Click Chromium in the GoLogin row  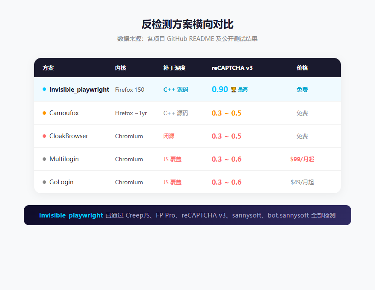point(129,182)
